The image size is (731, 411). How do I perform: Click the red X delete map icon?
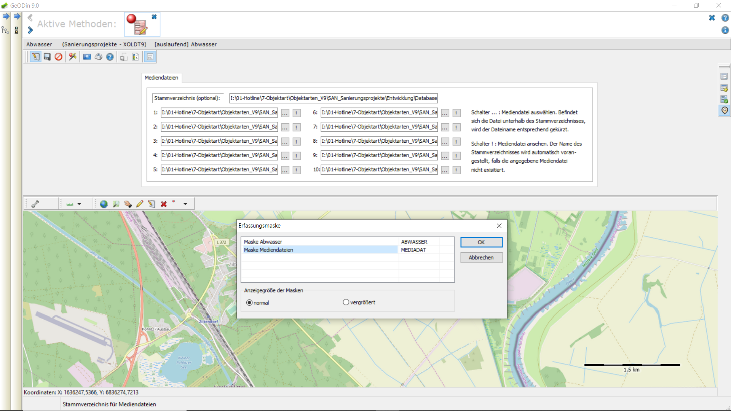[164, 204]
